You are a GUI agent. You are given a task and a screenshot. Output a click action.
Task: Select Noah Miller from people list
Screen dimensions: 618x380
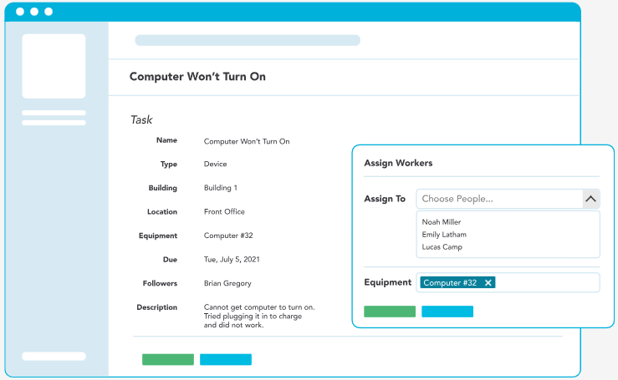coord(442,222)
